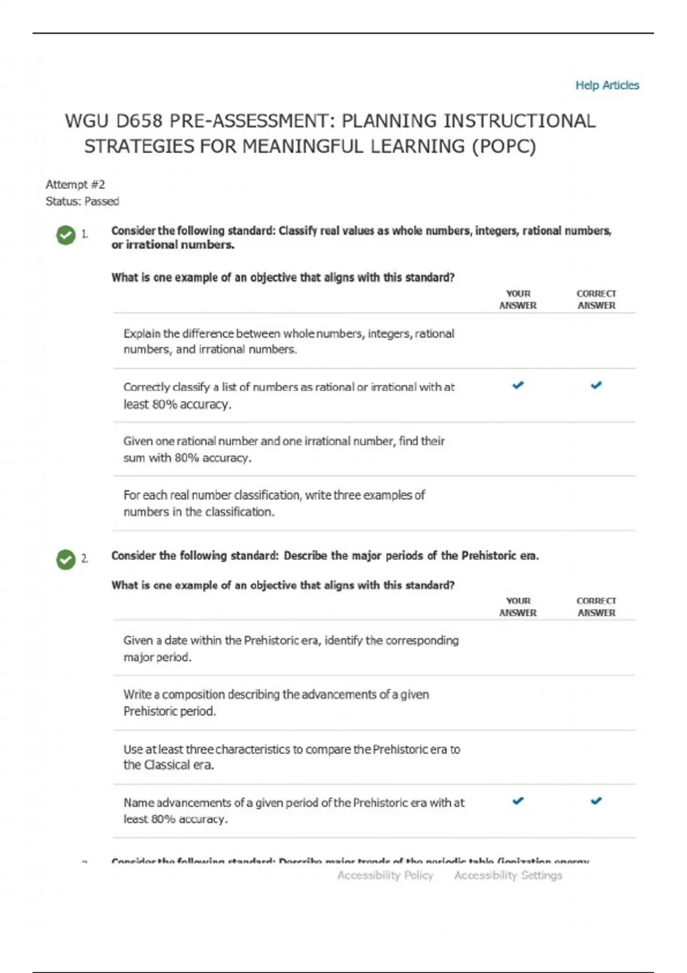Click the WGU D658 Pre-Assessment title
The width and height of the screenshot is (687, 973).
pos(330,133)
